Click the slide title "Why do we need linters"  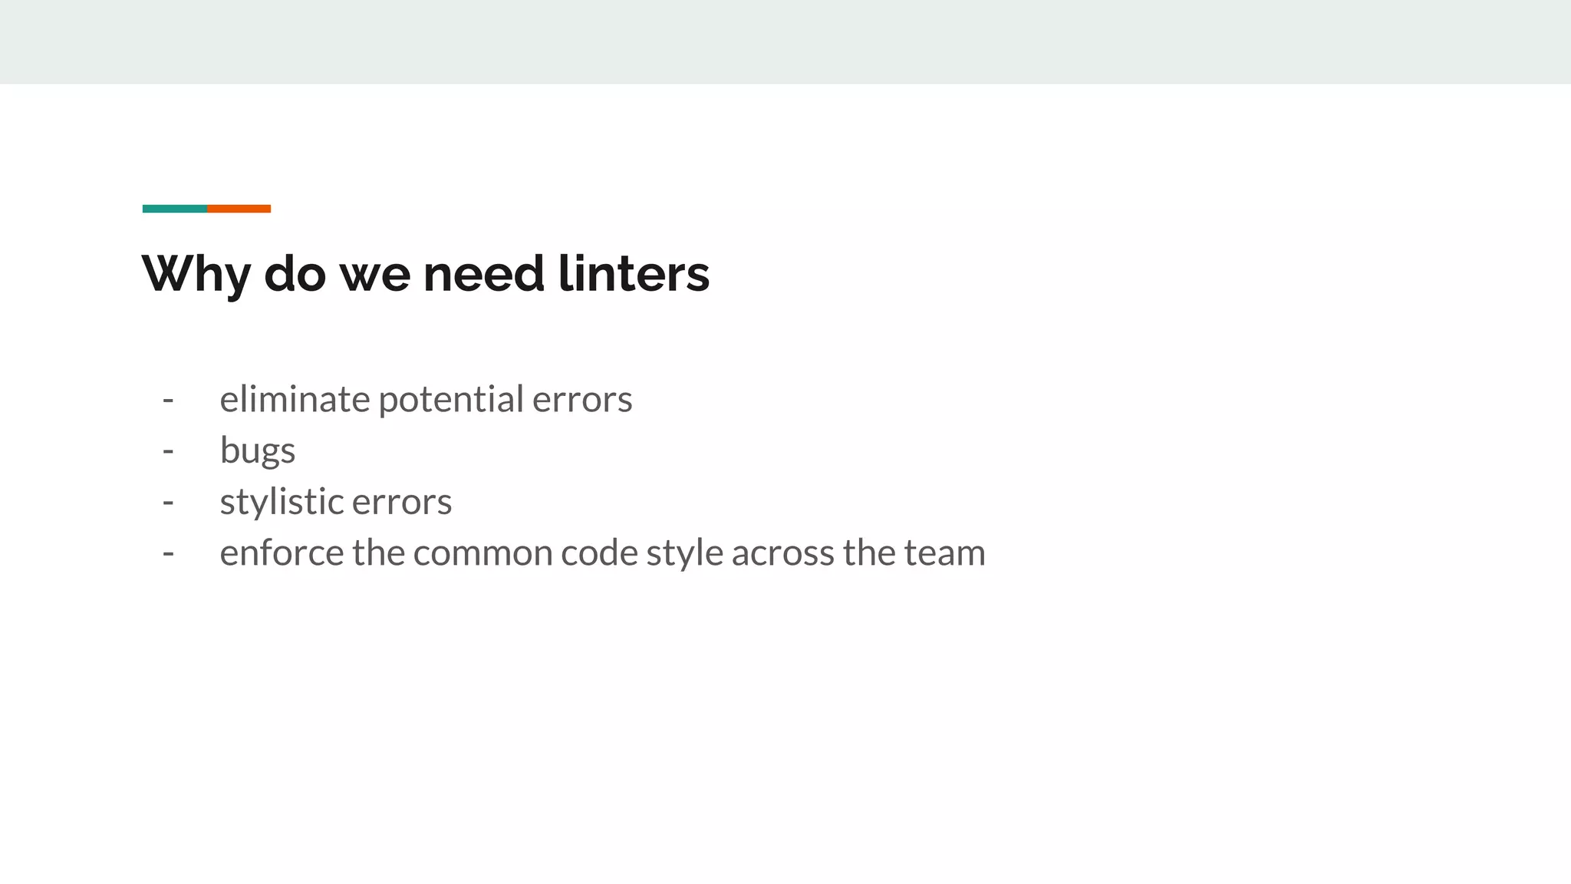426,274
